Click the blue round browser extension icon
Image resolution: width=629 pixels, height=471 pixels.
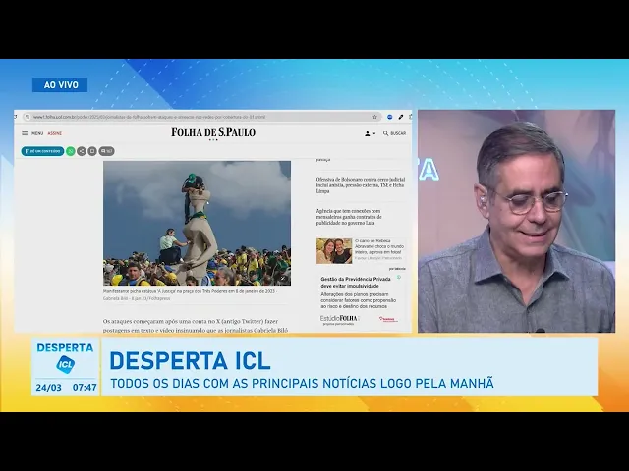coord(389,117)
